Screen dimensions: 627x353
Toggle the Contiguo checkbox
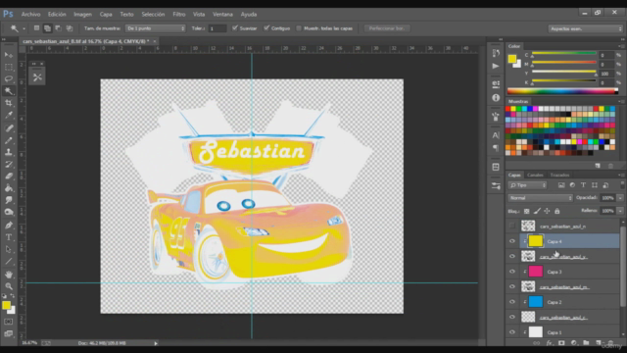(266, 28)
